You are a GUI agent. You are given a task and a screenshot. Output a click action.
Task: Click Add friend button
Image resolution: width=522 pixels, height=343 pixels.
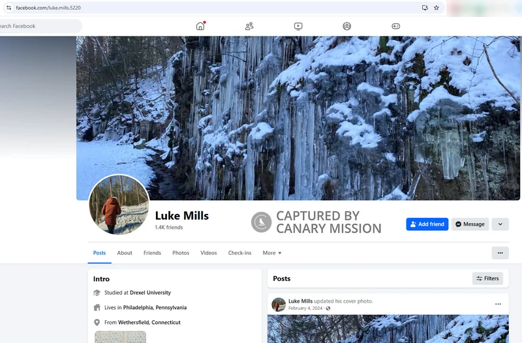427,224
